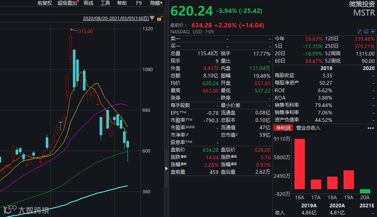The width and height of the screenshot is (377, 217).
Task: Click the 52周高 value 1315.00
Action: click(x=365, y=54)
